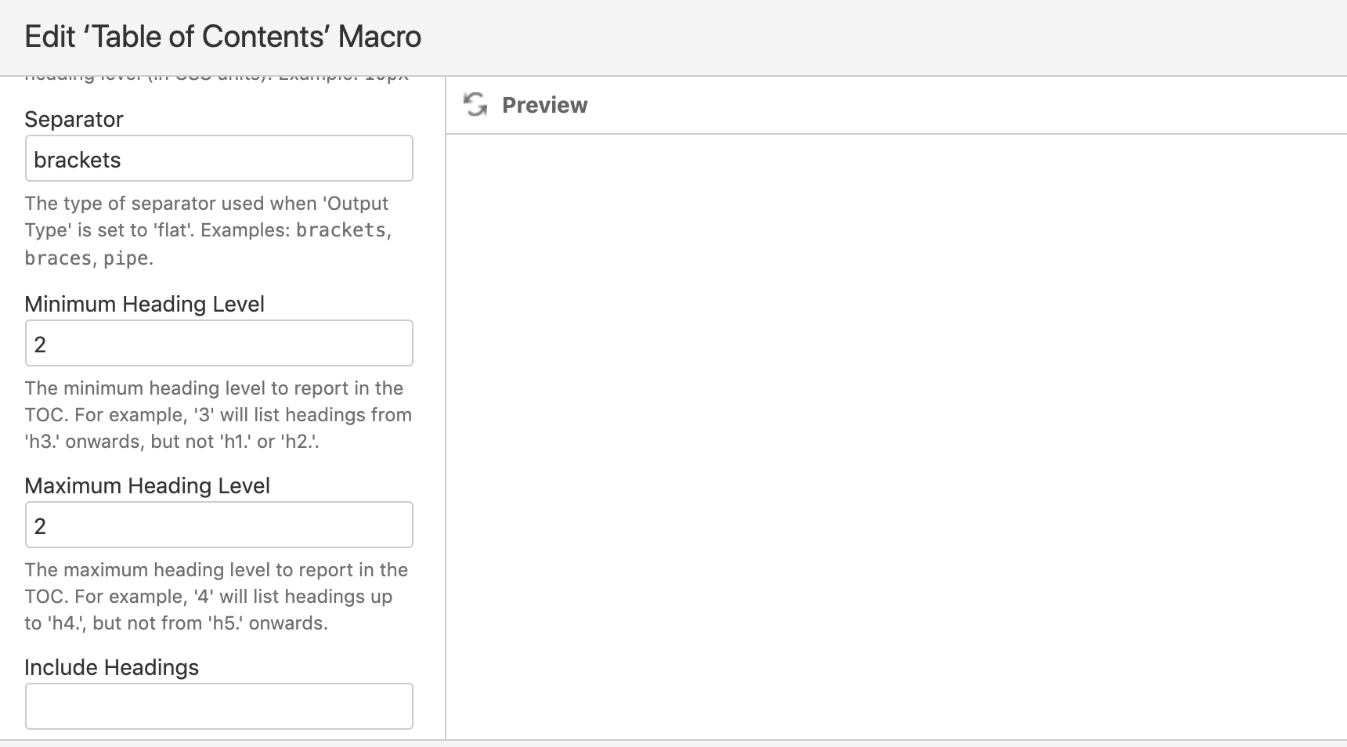Click the Minimum Heading Level label
The image size is (1347, 747).
click(144, 304)
